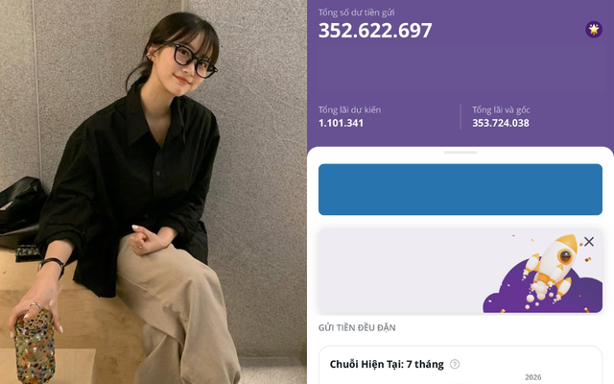Click the Tổng lãi và gốc label
Viewport: 614px width, 384px height.
tap(501, 109)
